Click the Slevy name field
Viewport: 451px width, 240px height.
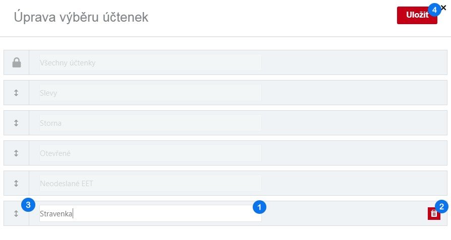pyautogui.click(x=150, y=93)
